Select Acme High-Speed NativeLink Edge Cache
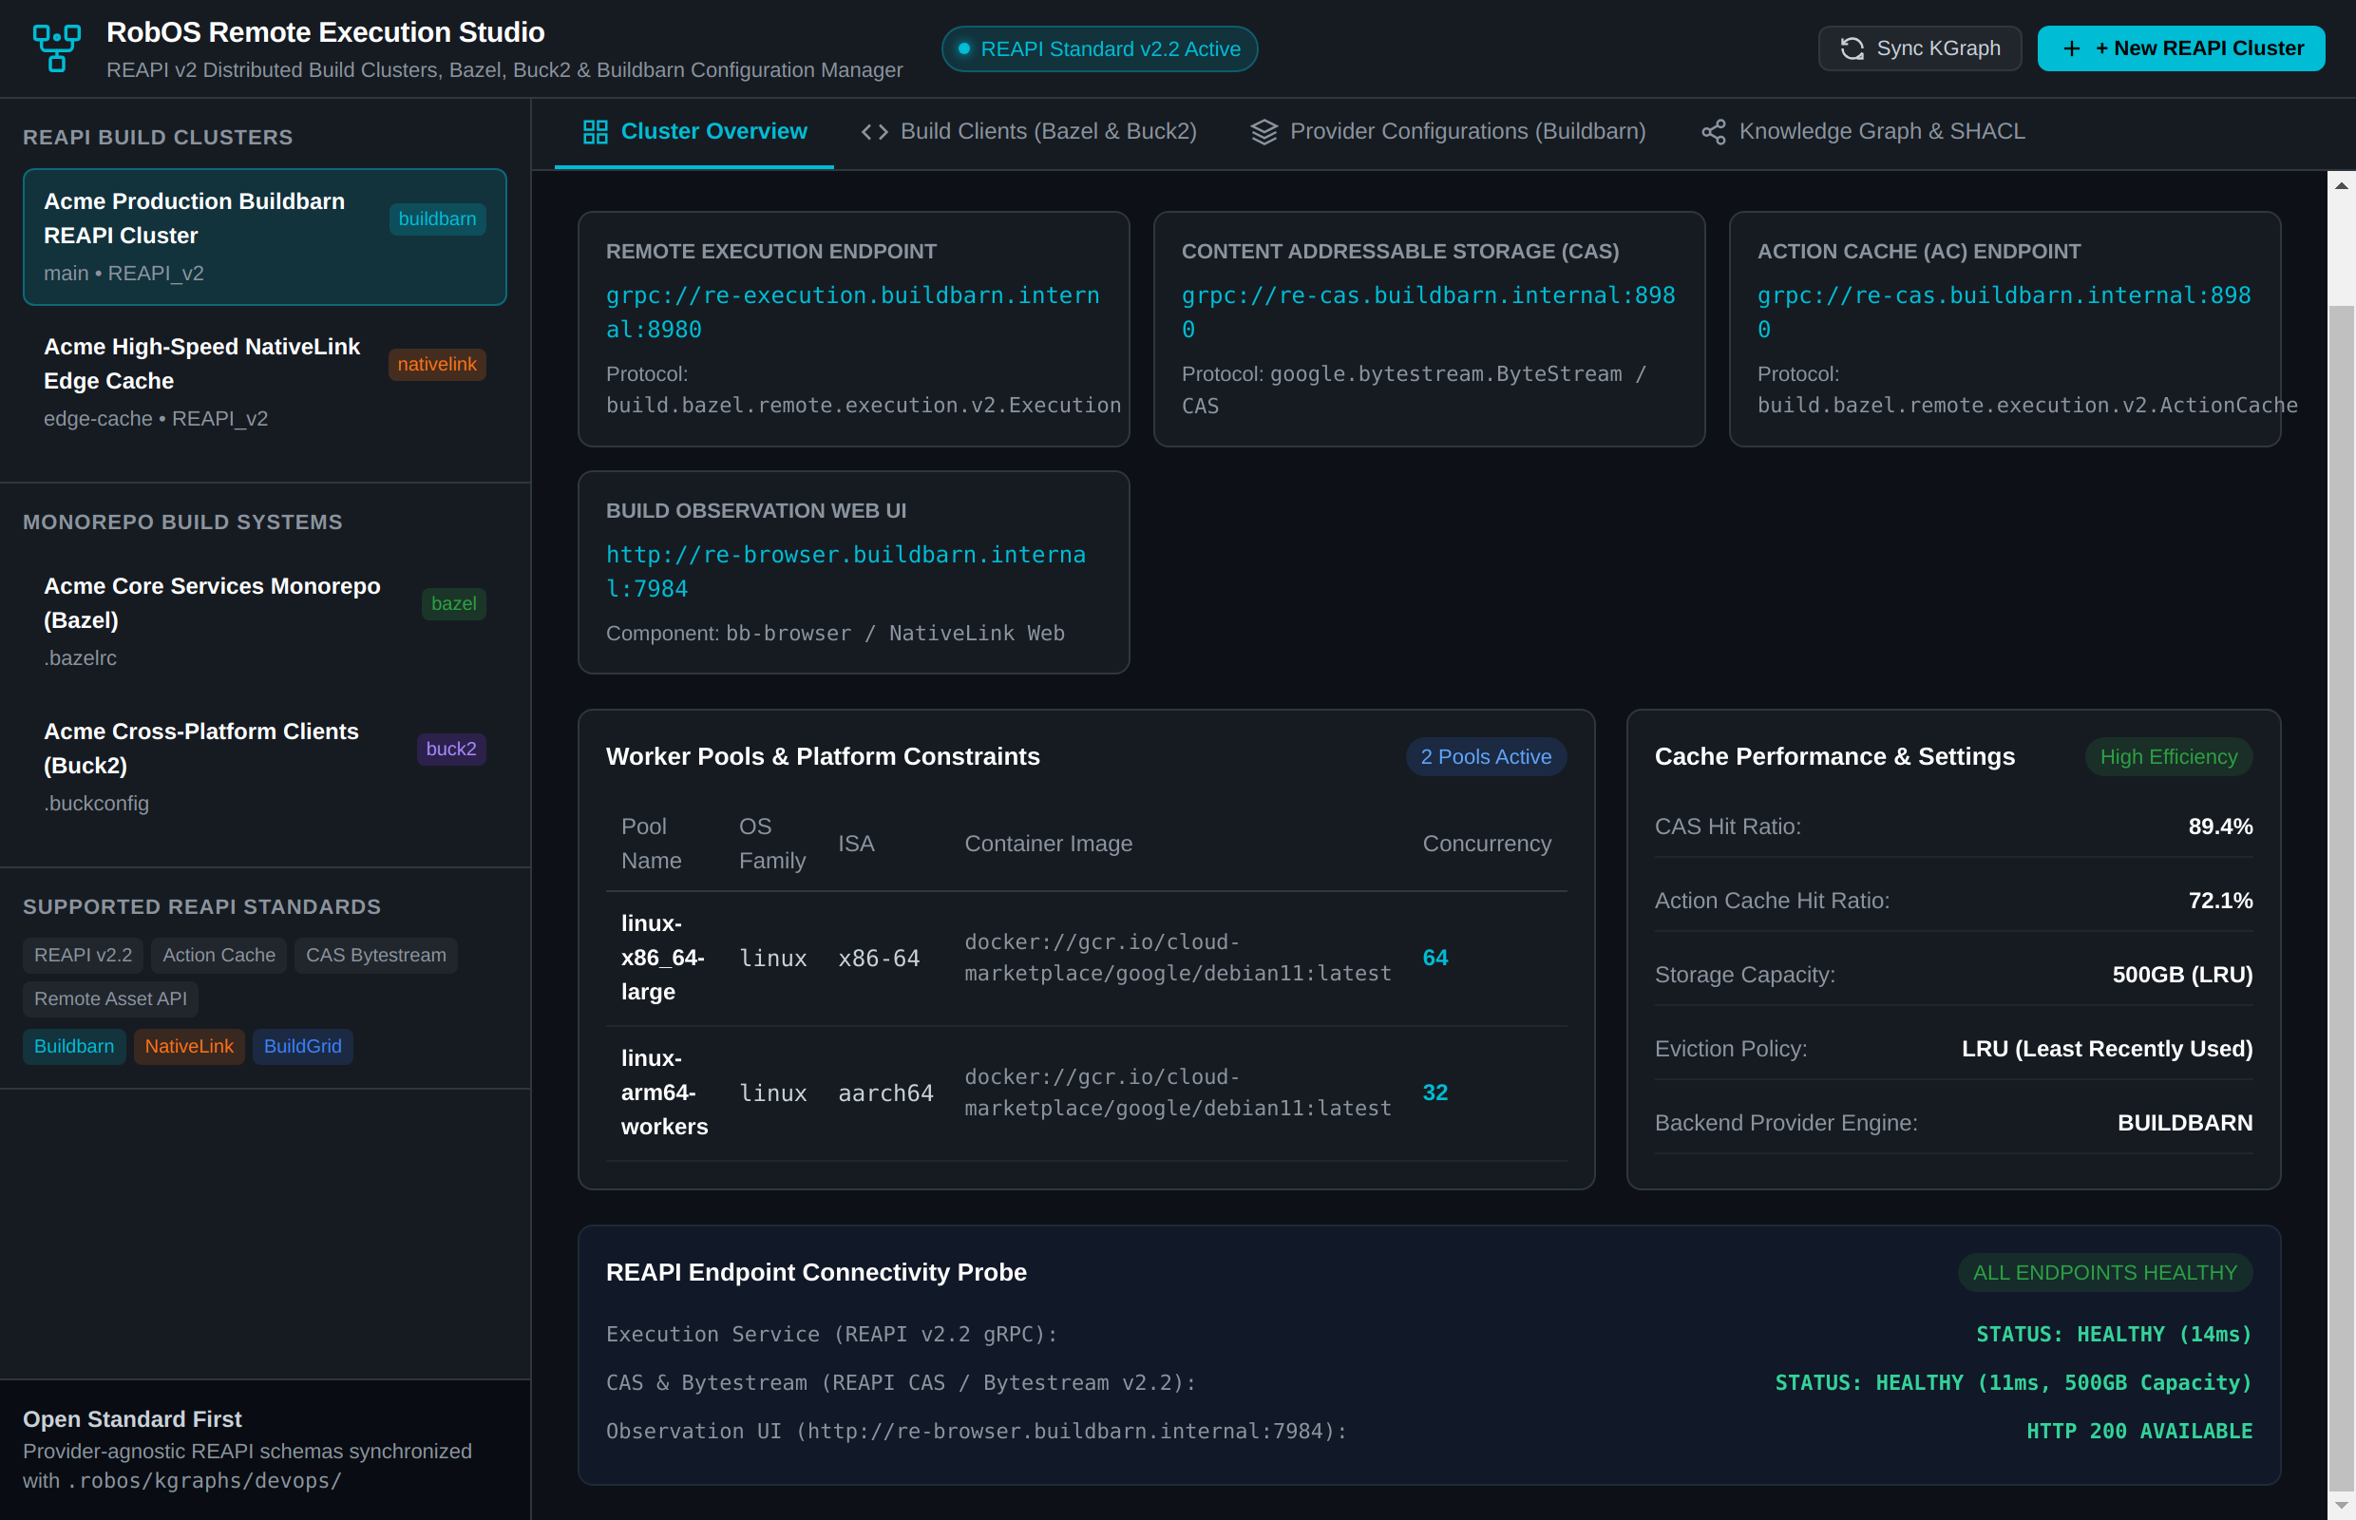Screen dimensions: 2356x1520 264,382
